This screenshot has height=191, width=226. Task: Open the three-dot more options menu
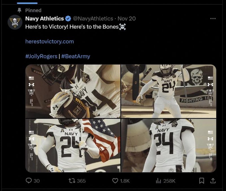click(213, 19)
